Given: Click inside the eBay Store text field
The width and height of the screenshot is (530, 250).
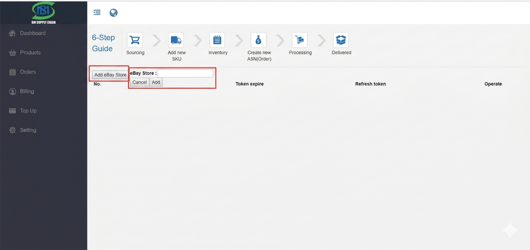Looking at the screenshot, I should pos(185,73).
